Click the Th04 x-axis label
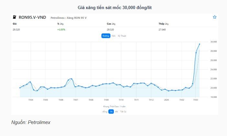Viewport: 227px width, 136px height. 31,100
